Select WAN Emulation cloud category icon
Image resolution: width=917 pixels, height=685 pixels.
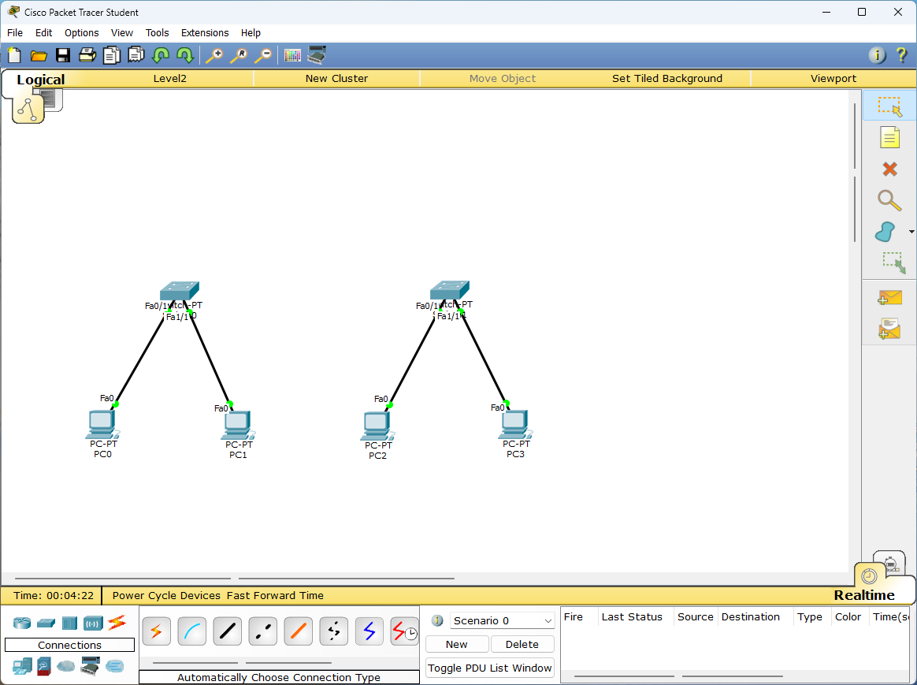click(x=66, y=666)
